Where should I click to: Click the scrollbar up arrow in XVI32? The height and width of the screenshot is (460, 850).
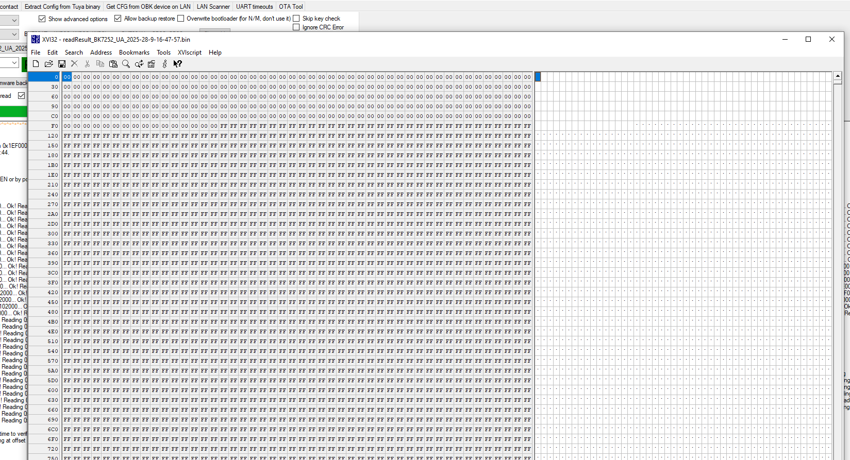[x=838, y=76]
